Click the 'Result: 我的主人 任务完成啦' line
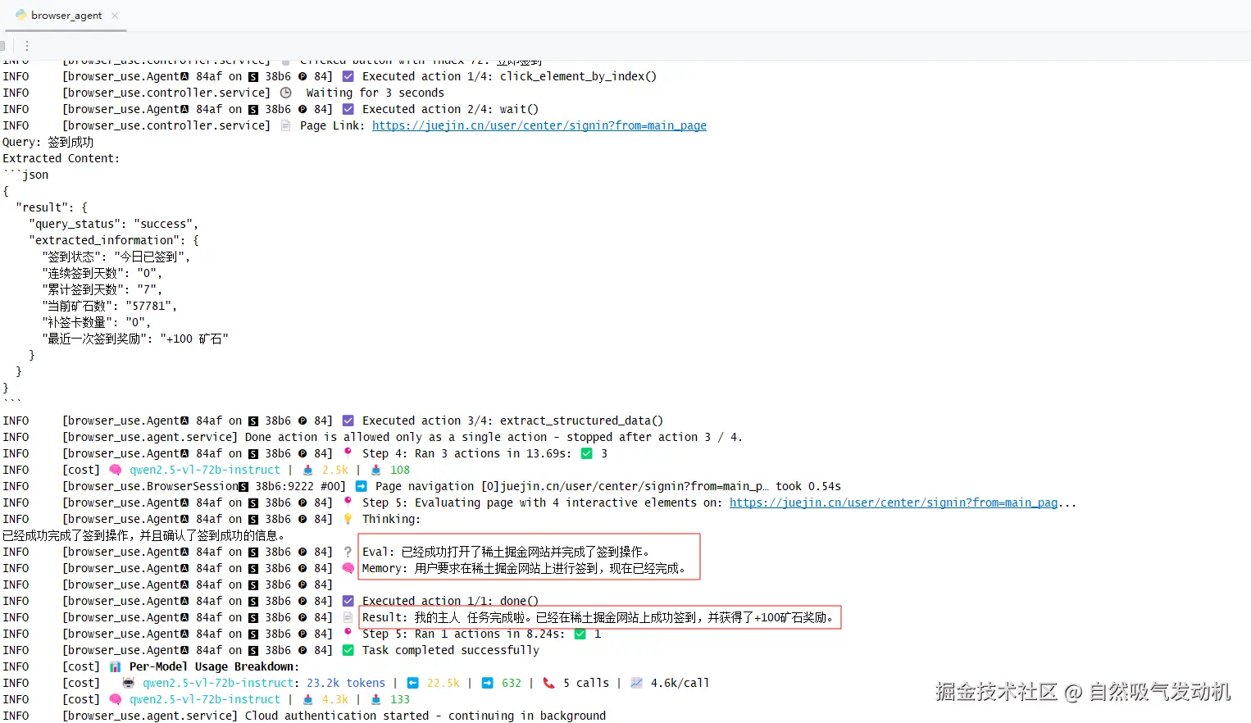 (x=598, y=617)
